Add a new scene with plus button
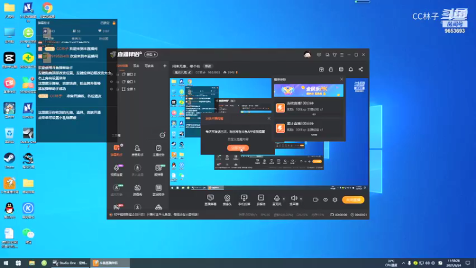This screenshot has height=268, width=476. point(165,66)
